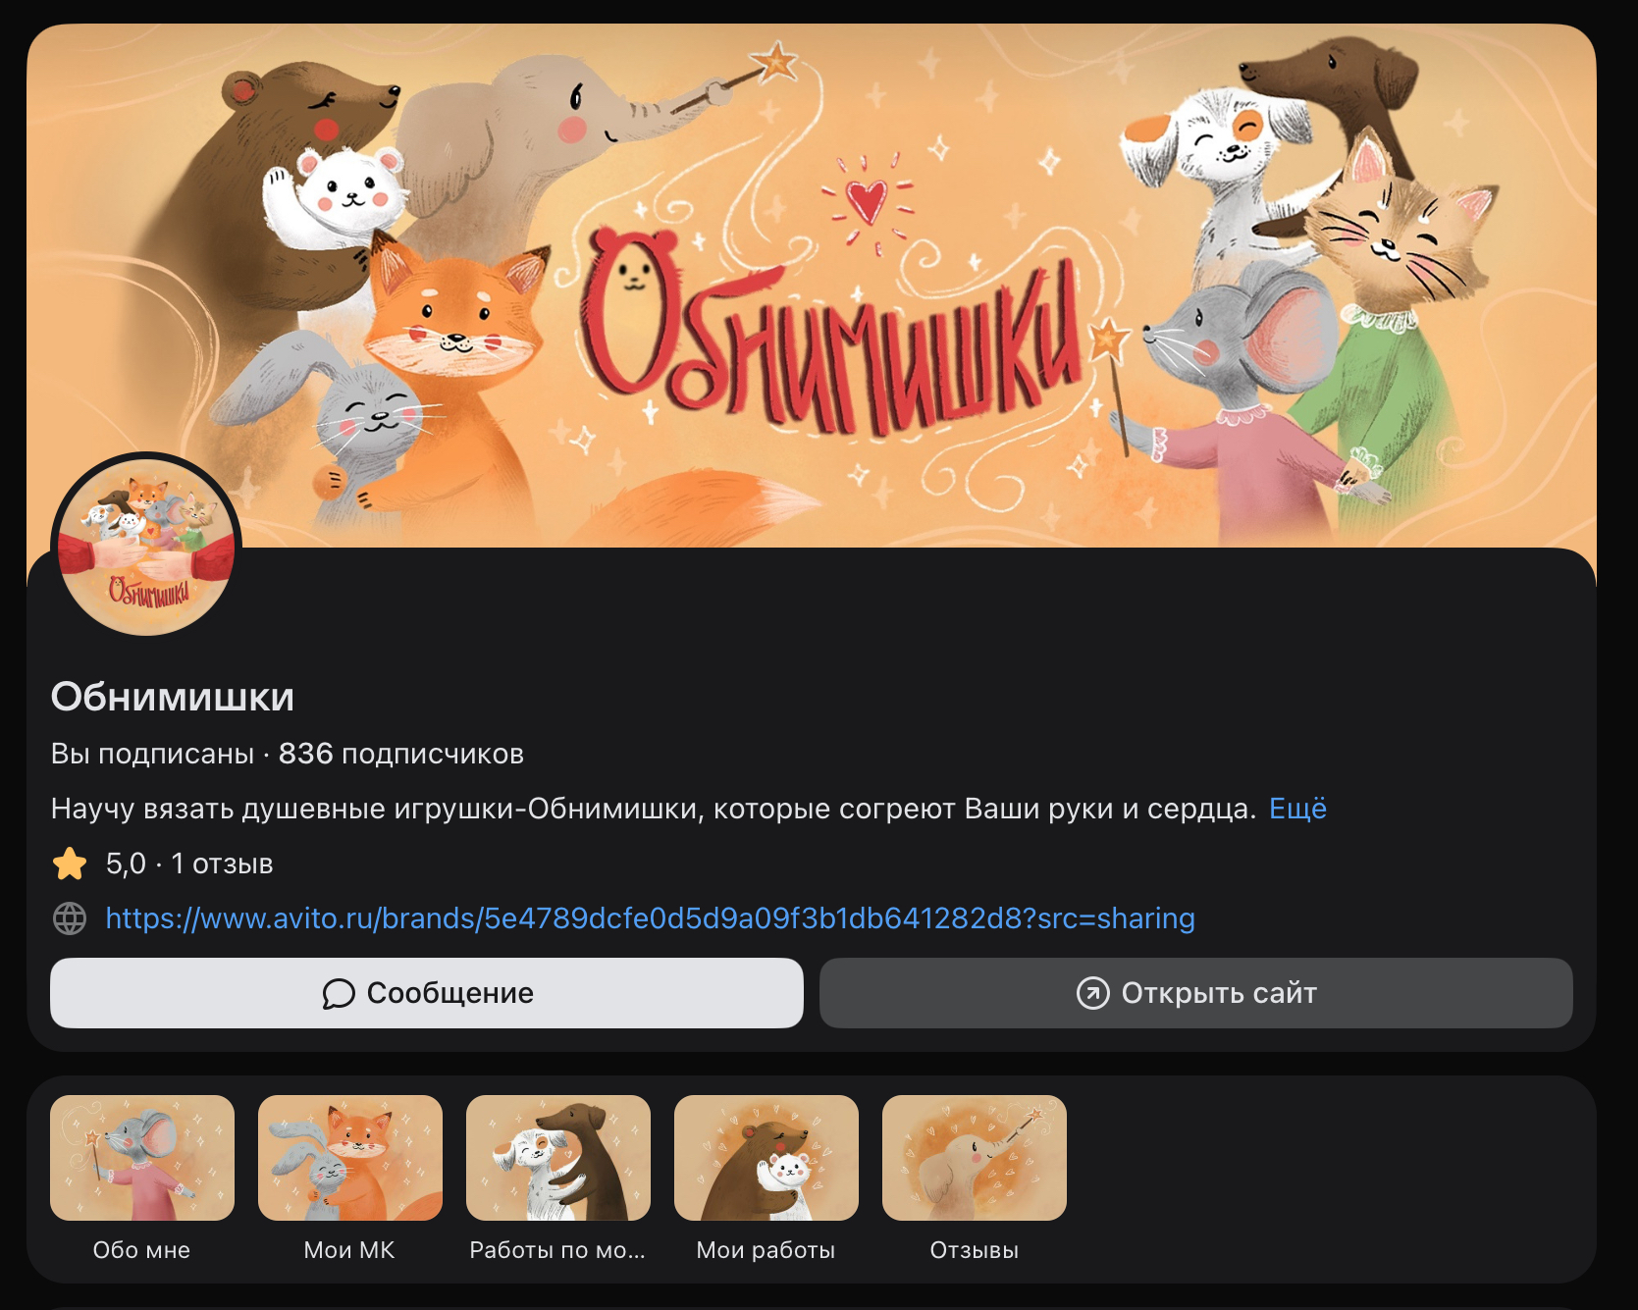
Task: Open the Мои МК fox thumbnail
Action: 350,1158
